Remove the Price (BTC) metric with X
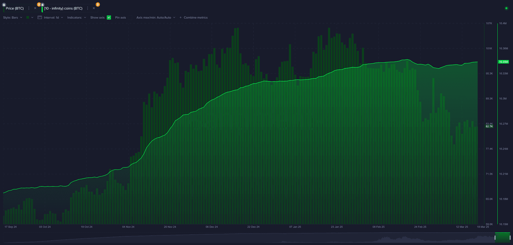513x245 pixels. click(35, 8)
